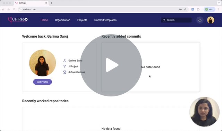Select the '0 Contributions' text
The width and height of the screenshot is (222, 131).
tap(77, 72)
